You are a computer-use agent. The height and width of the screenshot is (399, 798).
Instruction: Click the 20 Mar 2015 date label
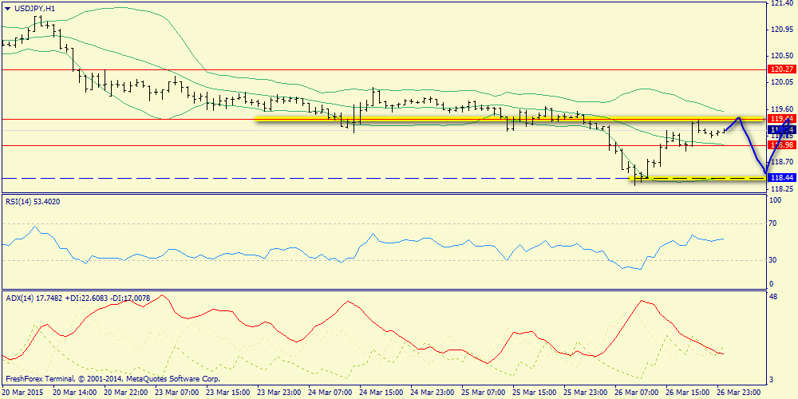click(x=23, y=393)
